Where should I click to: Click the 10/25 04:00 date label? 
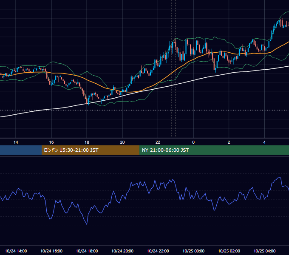[x=264, y=251]
